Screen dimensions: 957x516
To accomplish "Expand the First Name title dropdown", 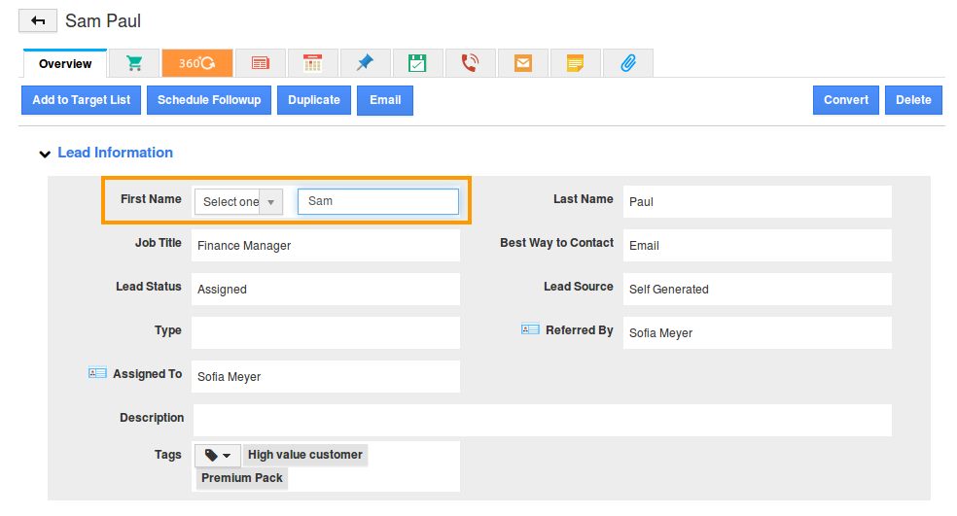I will (x=238, y=202).
